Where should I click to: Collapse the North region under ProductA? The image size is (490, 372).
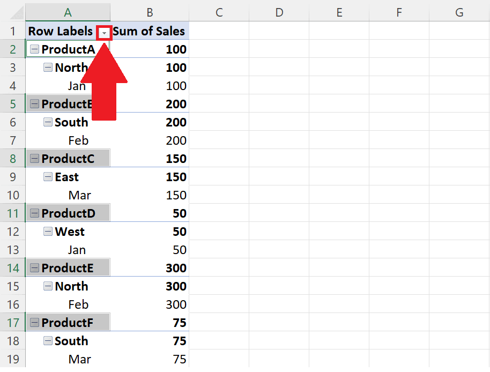point(48,68)
